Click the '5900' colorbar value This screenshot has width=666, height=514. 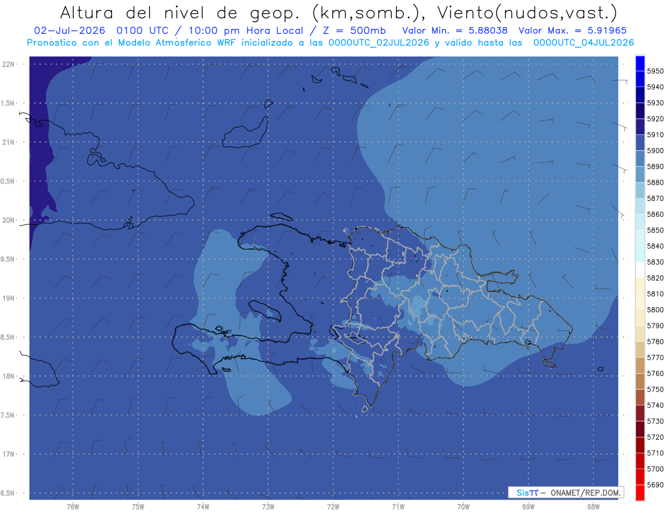coord(655,151)
